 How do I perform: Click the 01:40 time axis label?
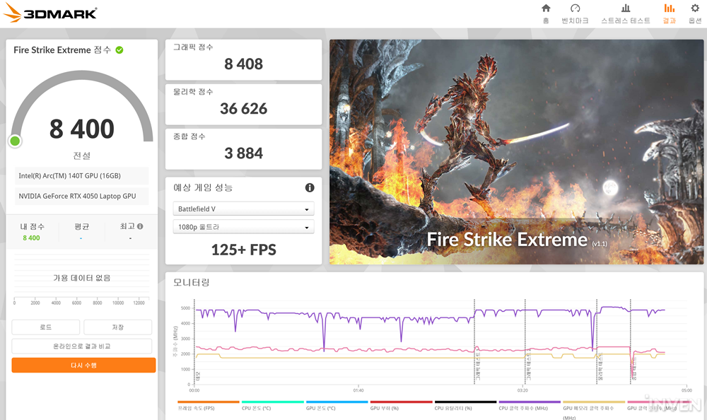358,390
